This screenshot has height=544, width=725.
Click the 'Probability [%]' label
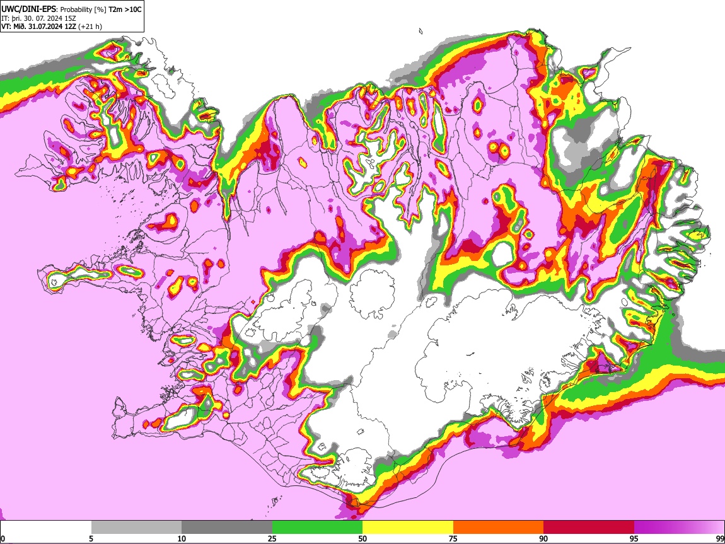click(84, 9)
